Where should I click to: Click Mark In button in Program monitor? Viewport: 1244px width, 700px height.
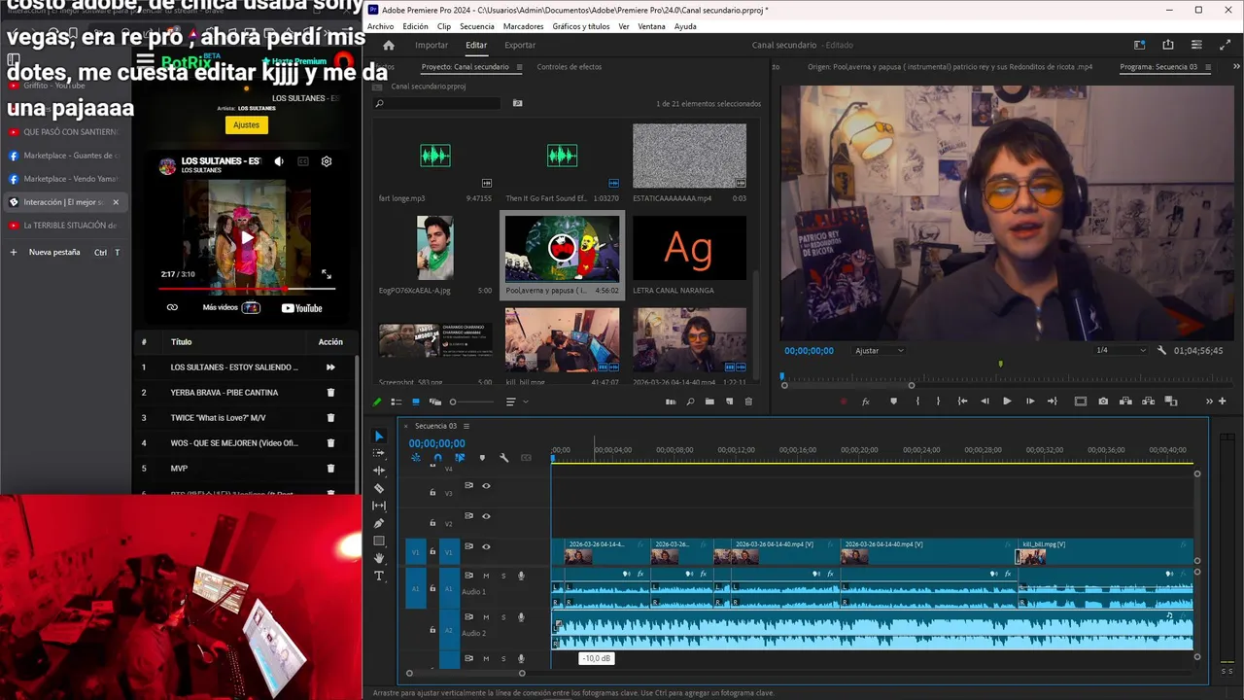(x=917, y=401)
